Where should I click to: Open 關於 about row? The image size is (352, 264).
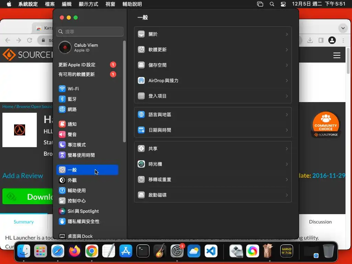point(213,34)
